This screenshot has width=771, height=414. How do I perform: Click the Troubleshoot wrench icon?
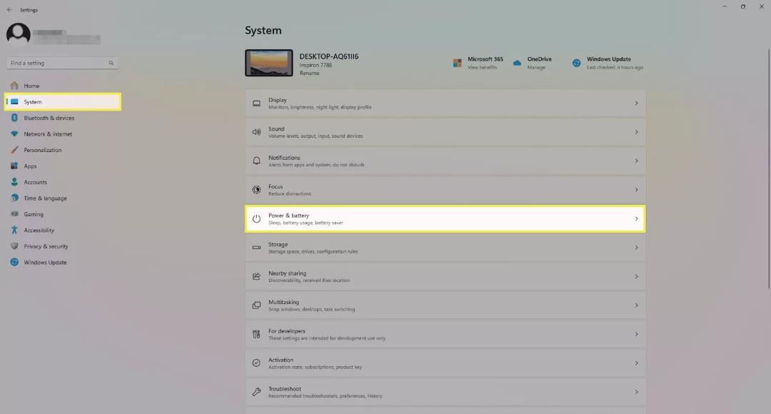(x=256, y=392)
